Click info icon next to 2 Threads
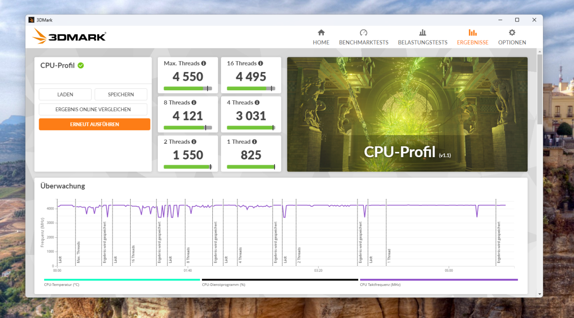 (194, 141)
